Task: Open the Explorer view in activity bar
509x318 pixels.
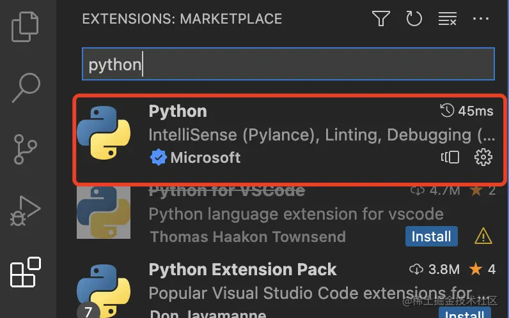Action: pos(26,26)
